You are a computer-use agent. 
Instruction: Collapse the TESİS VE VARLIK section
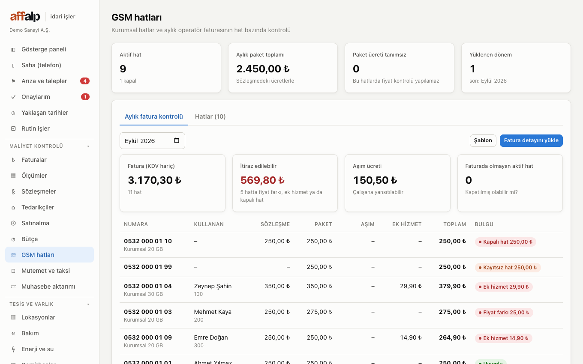(x=49, y=304)
